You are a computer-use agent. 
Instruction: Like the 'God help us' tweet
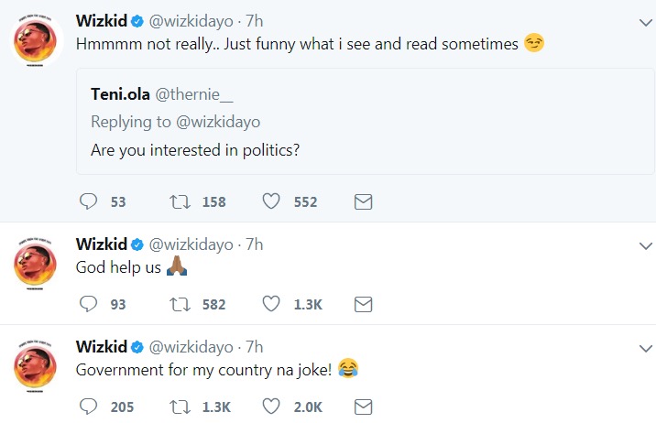tap(270, 304)
